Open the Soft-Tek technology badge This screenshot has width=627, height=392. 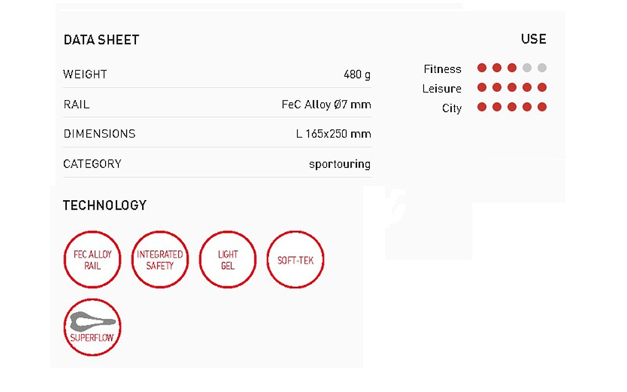[295, 260]
